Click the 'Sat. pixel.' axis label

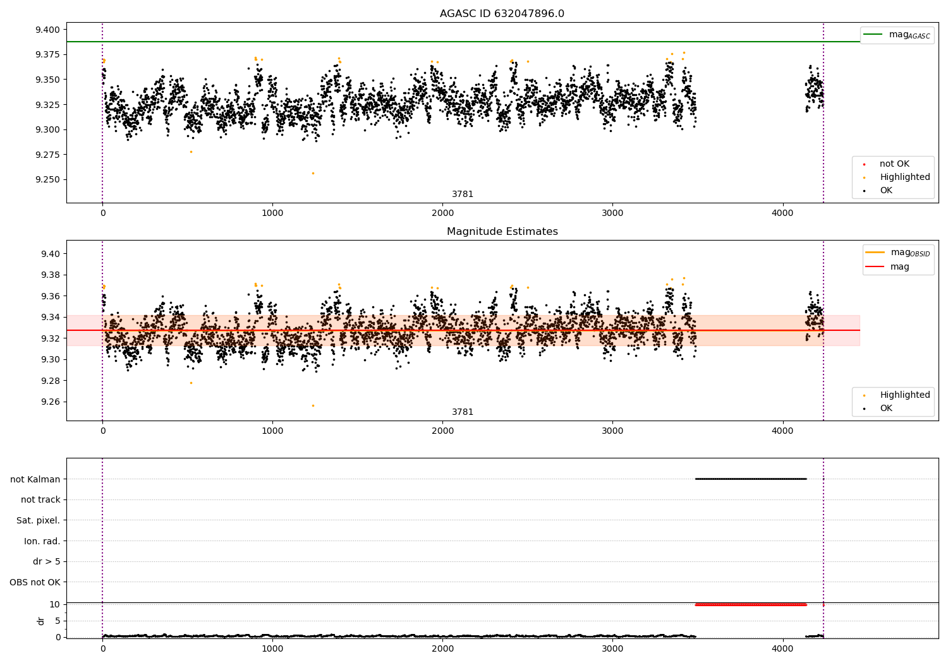[39, 520]
